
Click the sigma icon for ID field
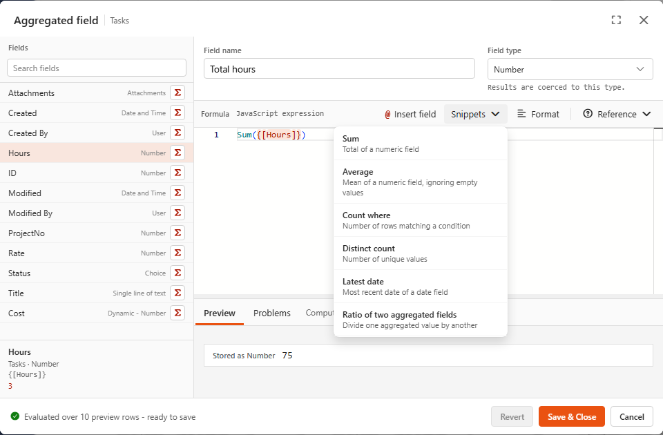pyautogui.click(x=177, y=173)
